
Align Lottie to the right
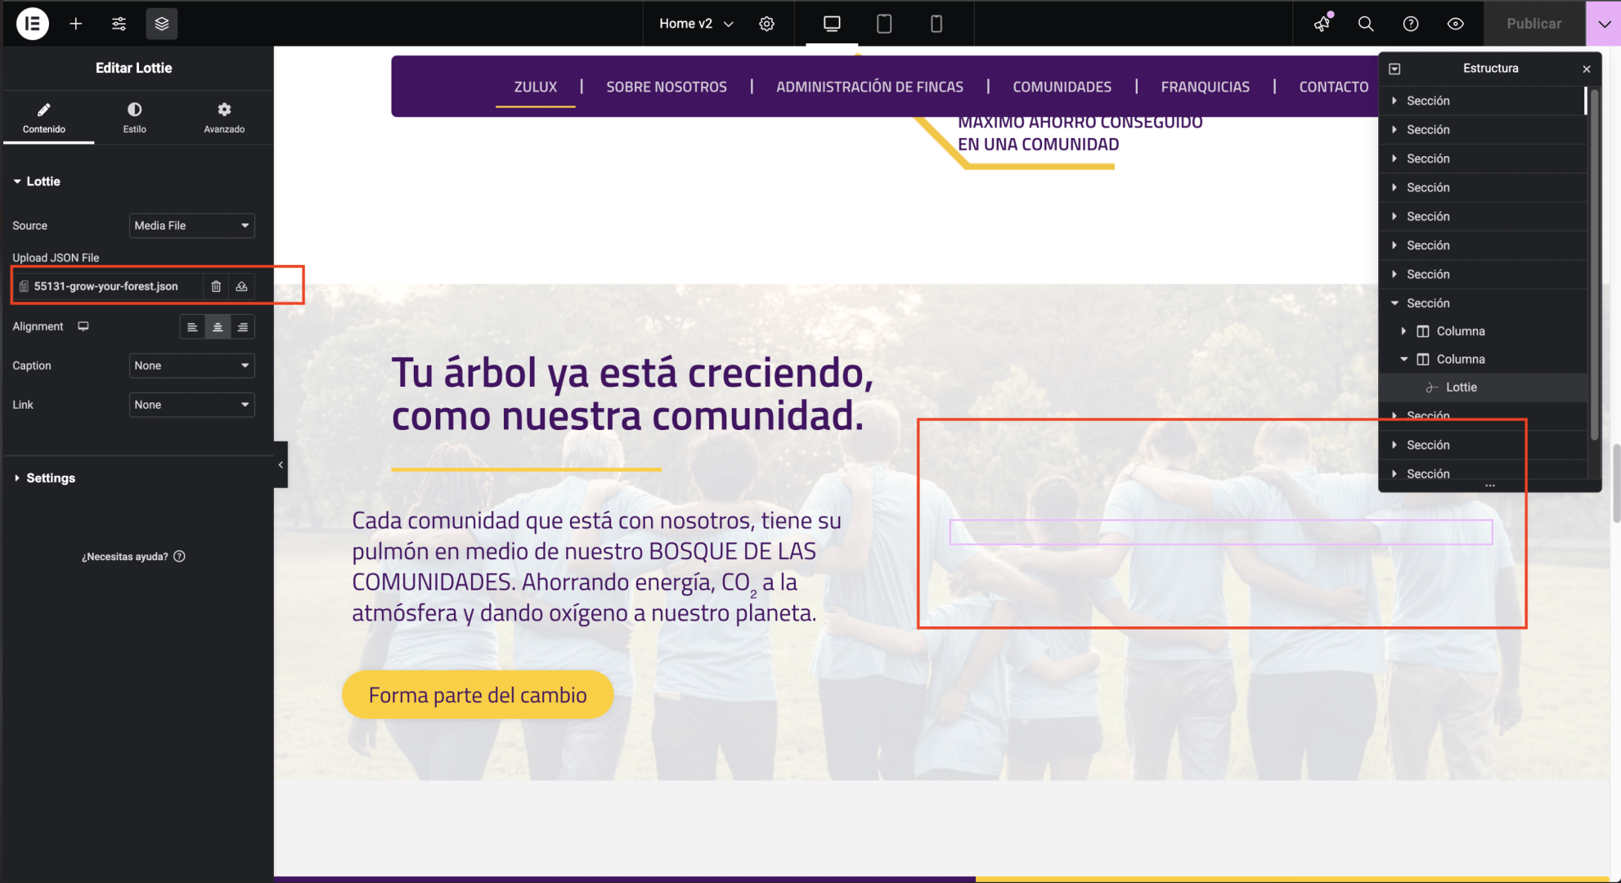pyautogui.click(x=243, y=327)
